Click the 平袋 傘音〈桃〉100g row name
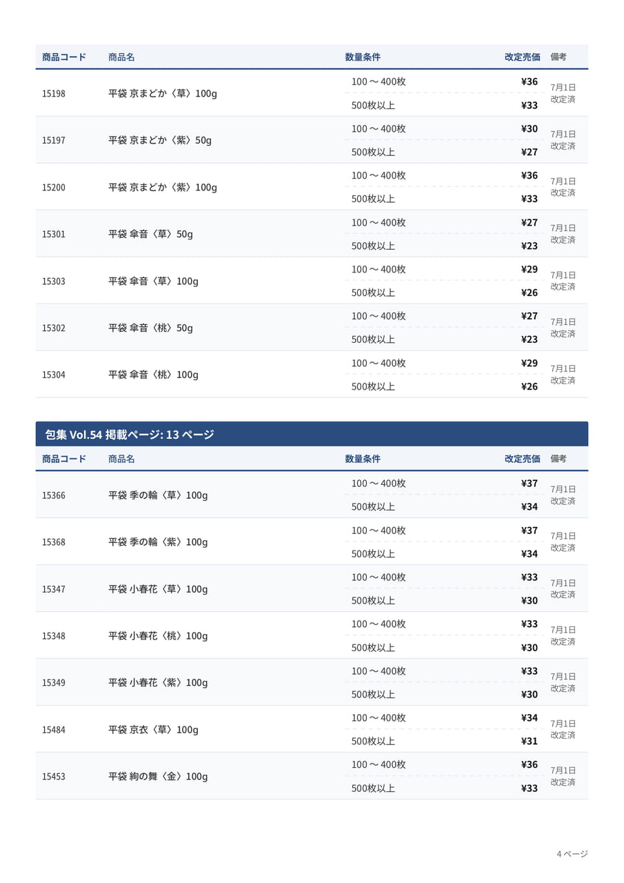The height and width of the screenshot is (883, 624). [x=153, y=375]
